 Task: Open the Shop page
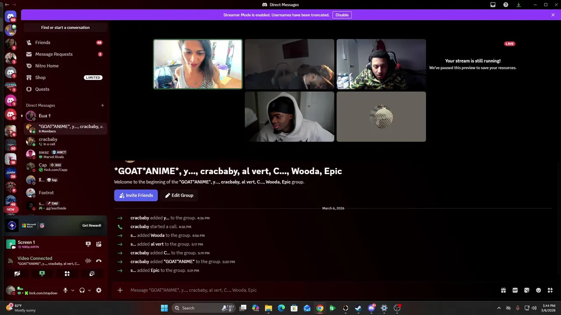(65, 77)
